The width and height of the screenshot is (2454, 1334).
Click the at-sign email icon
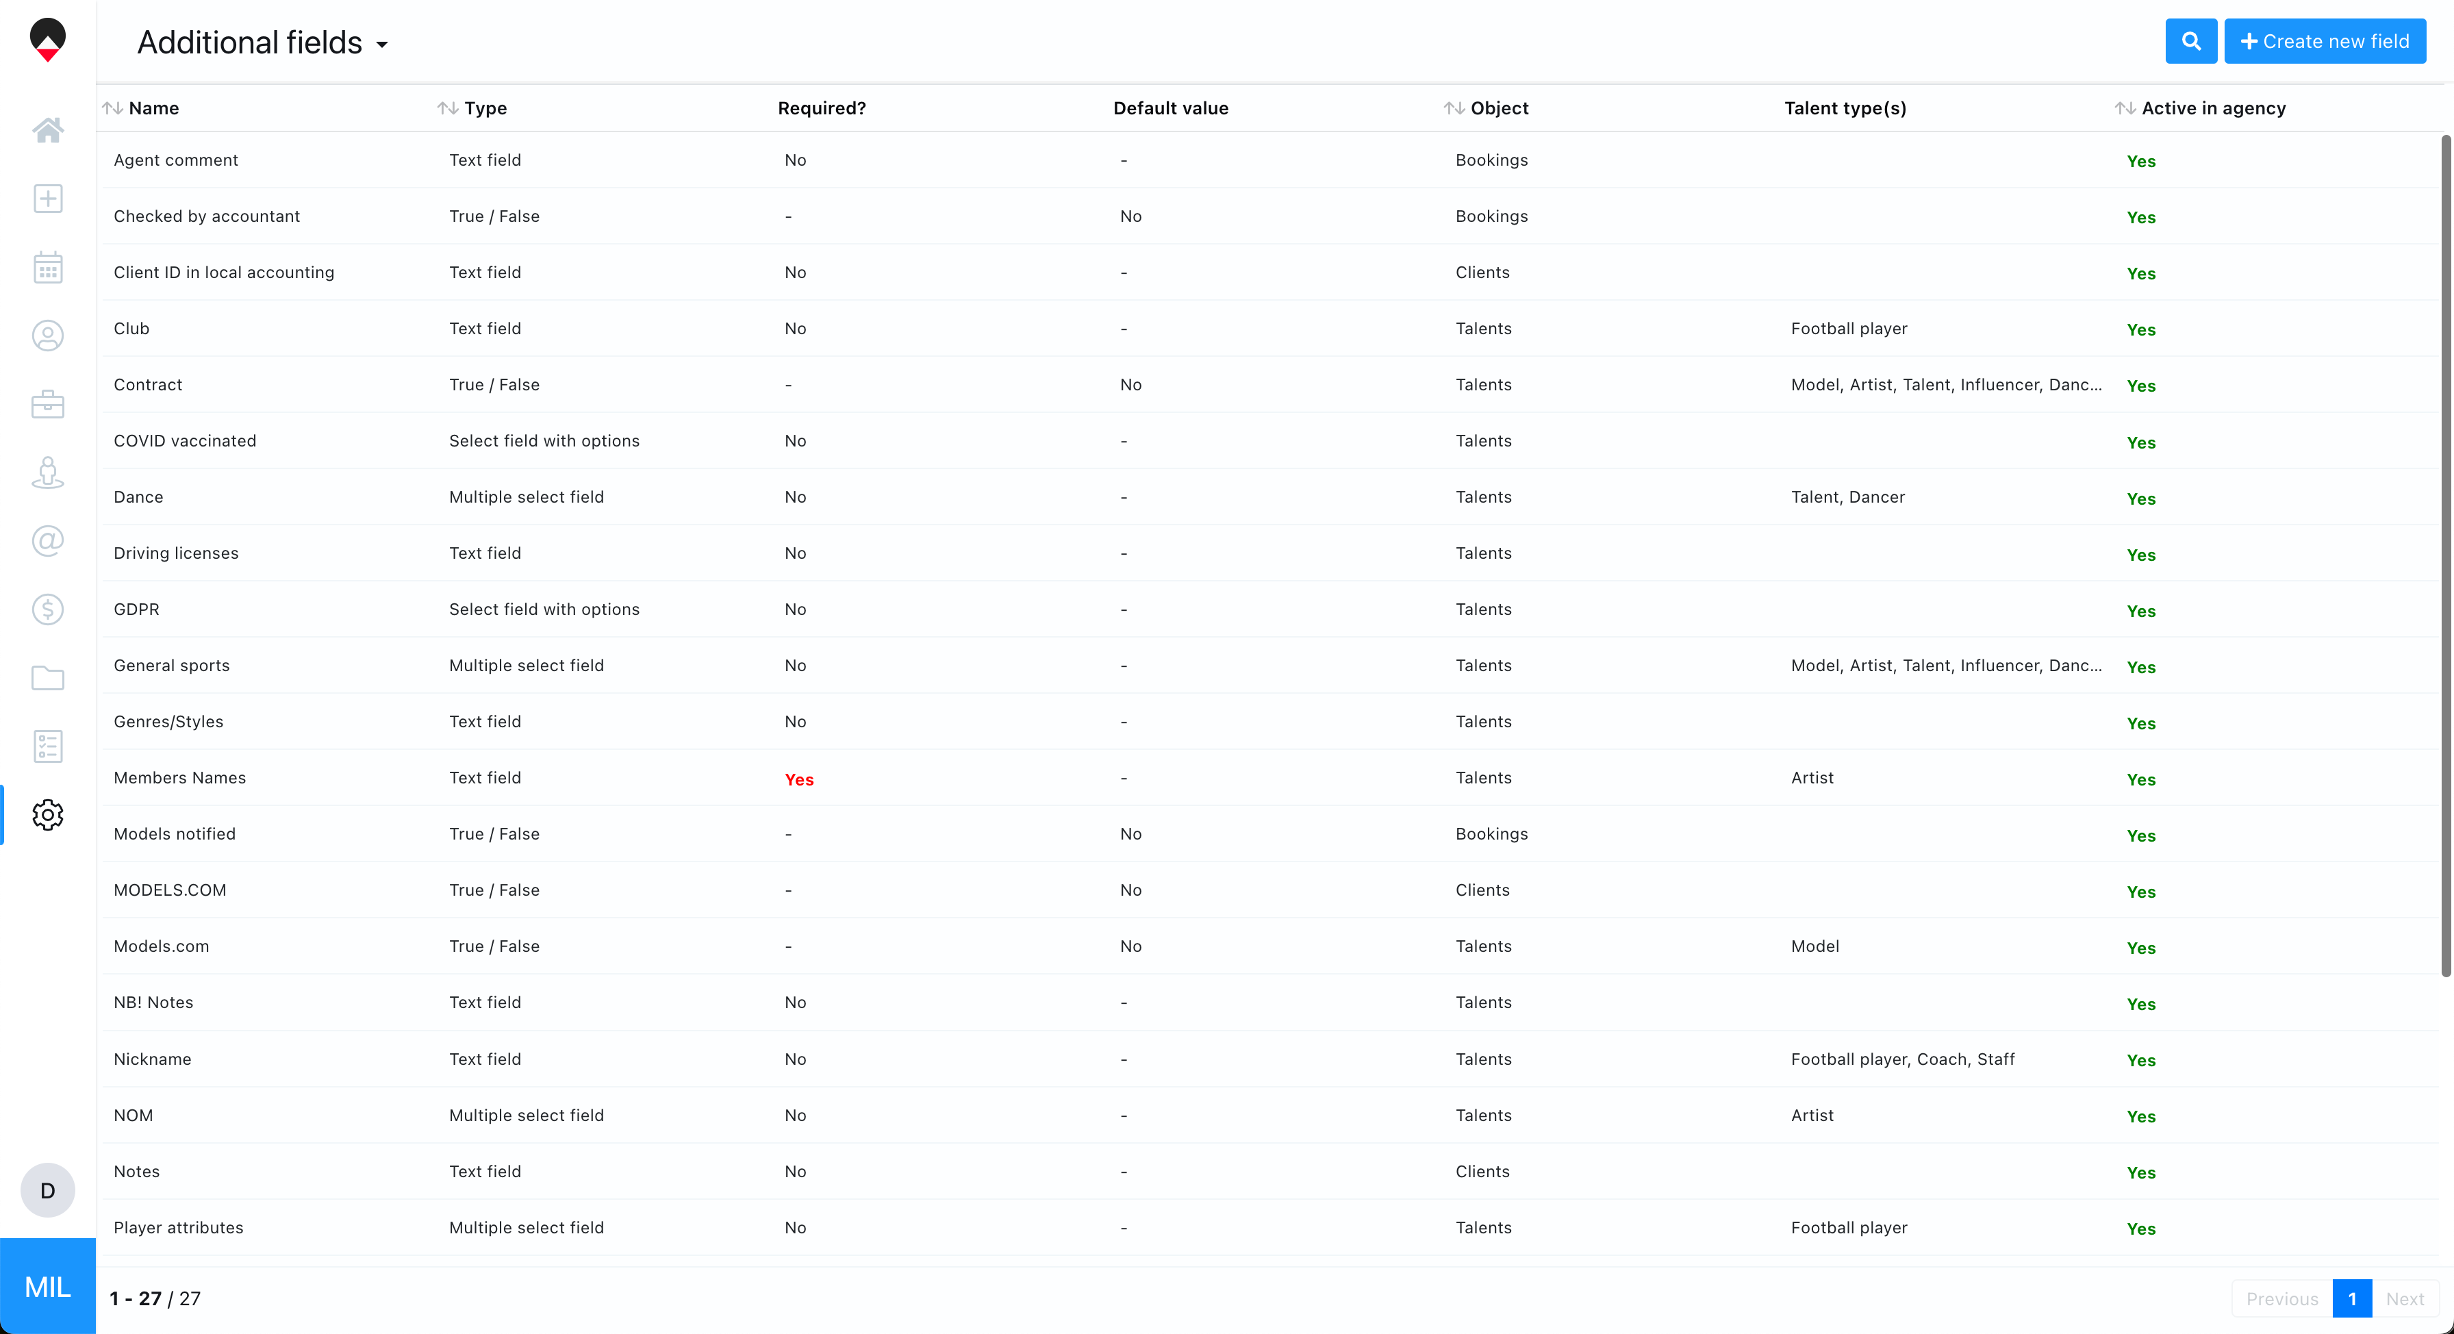tap(48, 541)
